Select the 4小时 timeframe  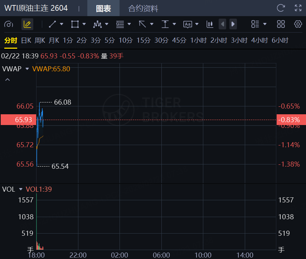tap(259, 40)
